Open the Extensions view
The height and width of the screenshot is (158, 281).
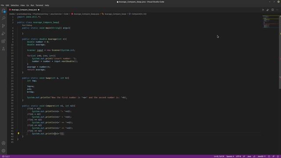(4, 41)
